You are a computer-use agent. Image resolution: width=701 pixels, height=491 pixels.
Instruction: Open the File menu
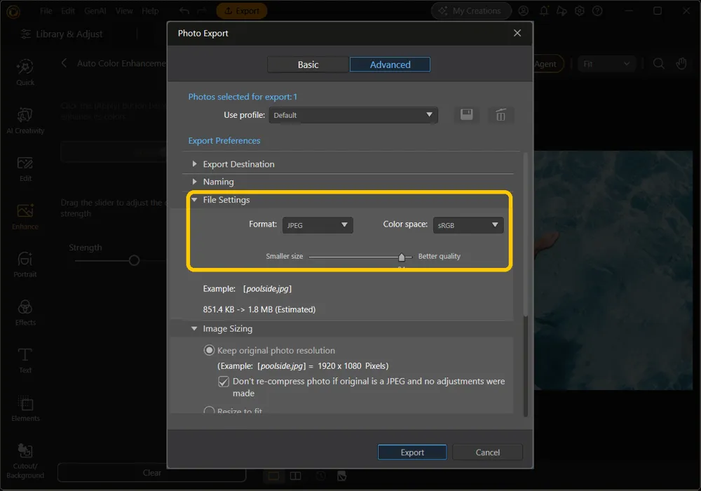click(x=46, y=11)
